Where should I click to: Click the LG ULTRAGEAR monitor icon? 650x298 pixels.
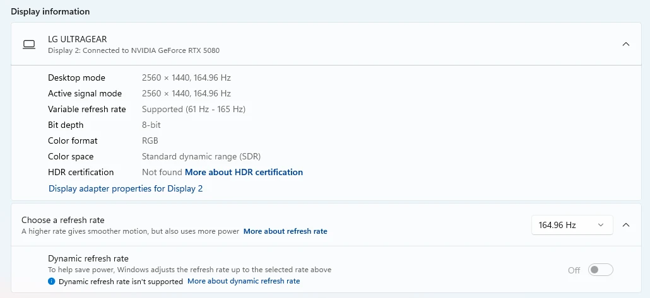pos(29,44)
